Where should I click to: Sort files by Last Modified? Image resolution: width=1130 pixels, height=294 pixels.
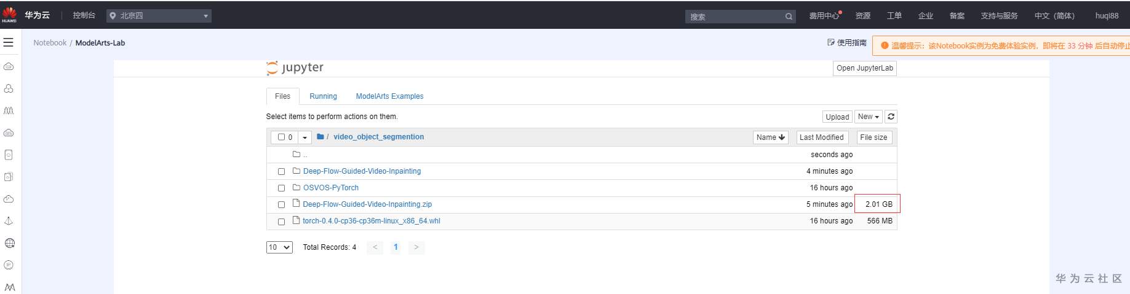tap(821, 137)
